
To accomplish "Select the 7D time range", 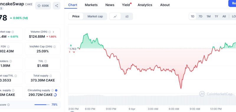I will click(x=200, y=17).
